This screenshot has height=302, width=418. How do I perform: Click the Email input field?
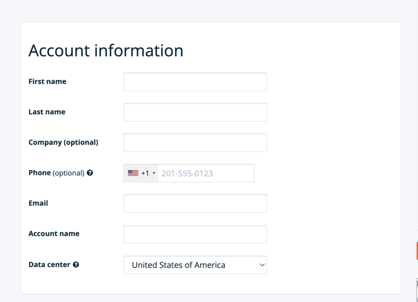click(195, 203)
